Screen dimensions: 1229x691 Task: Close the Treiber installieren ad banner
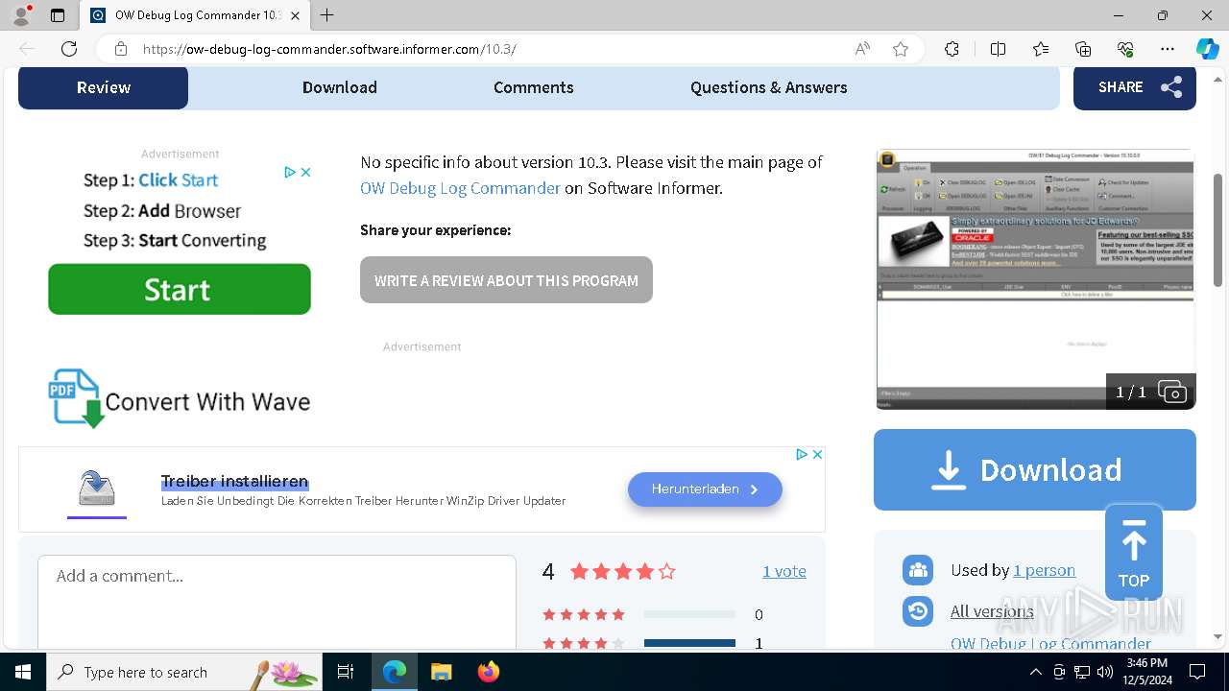(817, 454)
